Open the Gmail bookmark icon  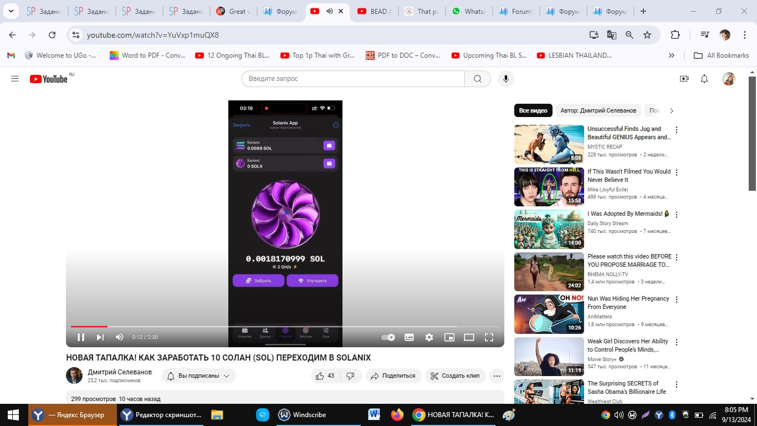[x=11, y=55]
